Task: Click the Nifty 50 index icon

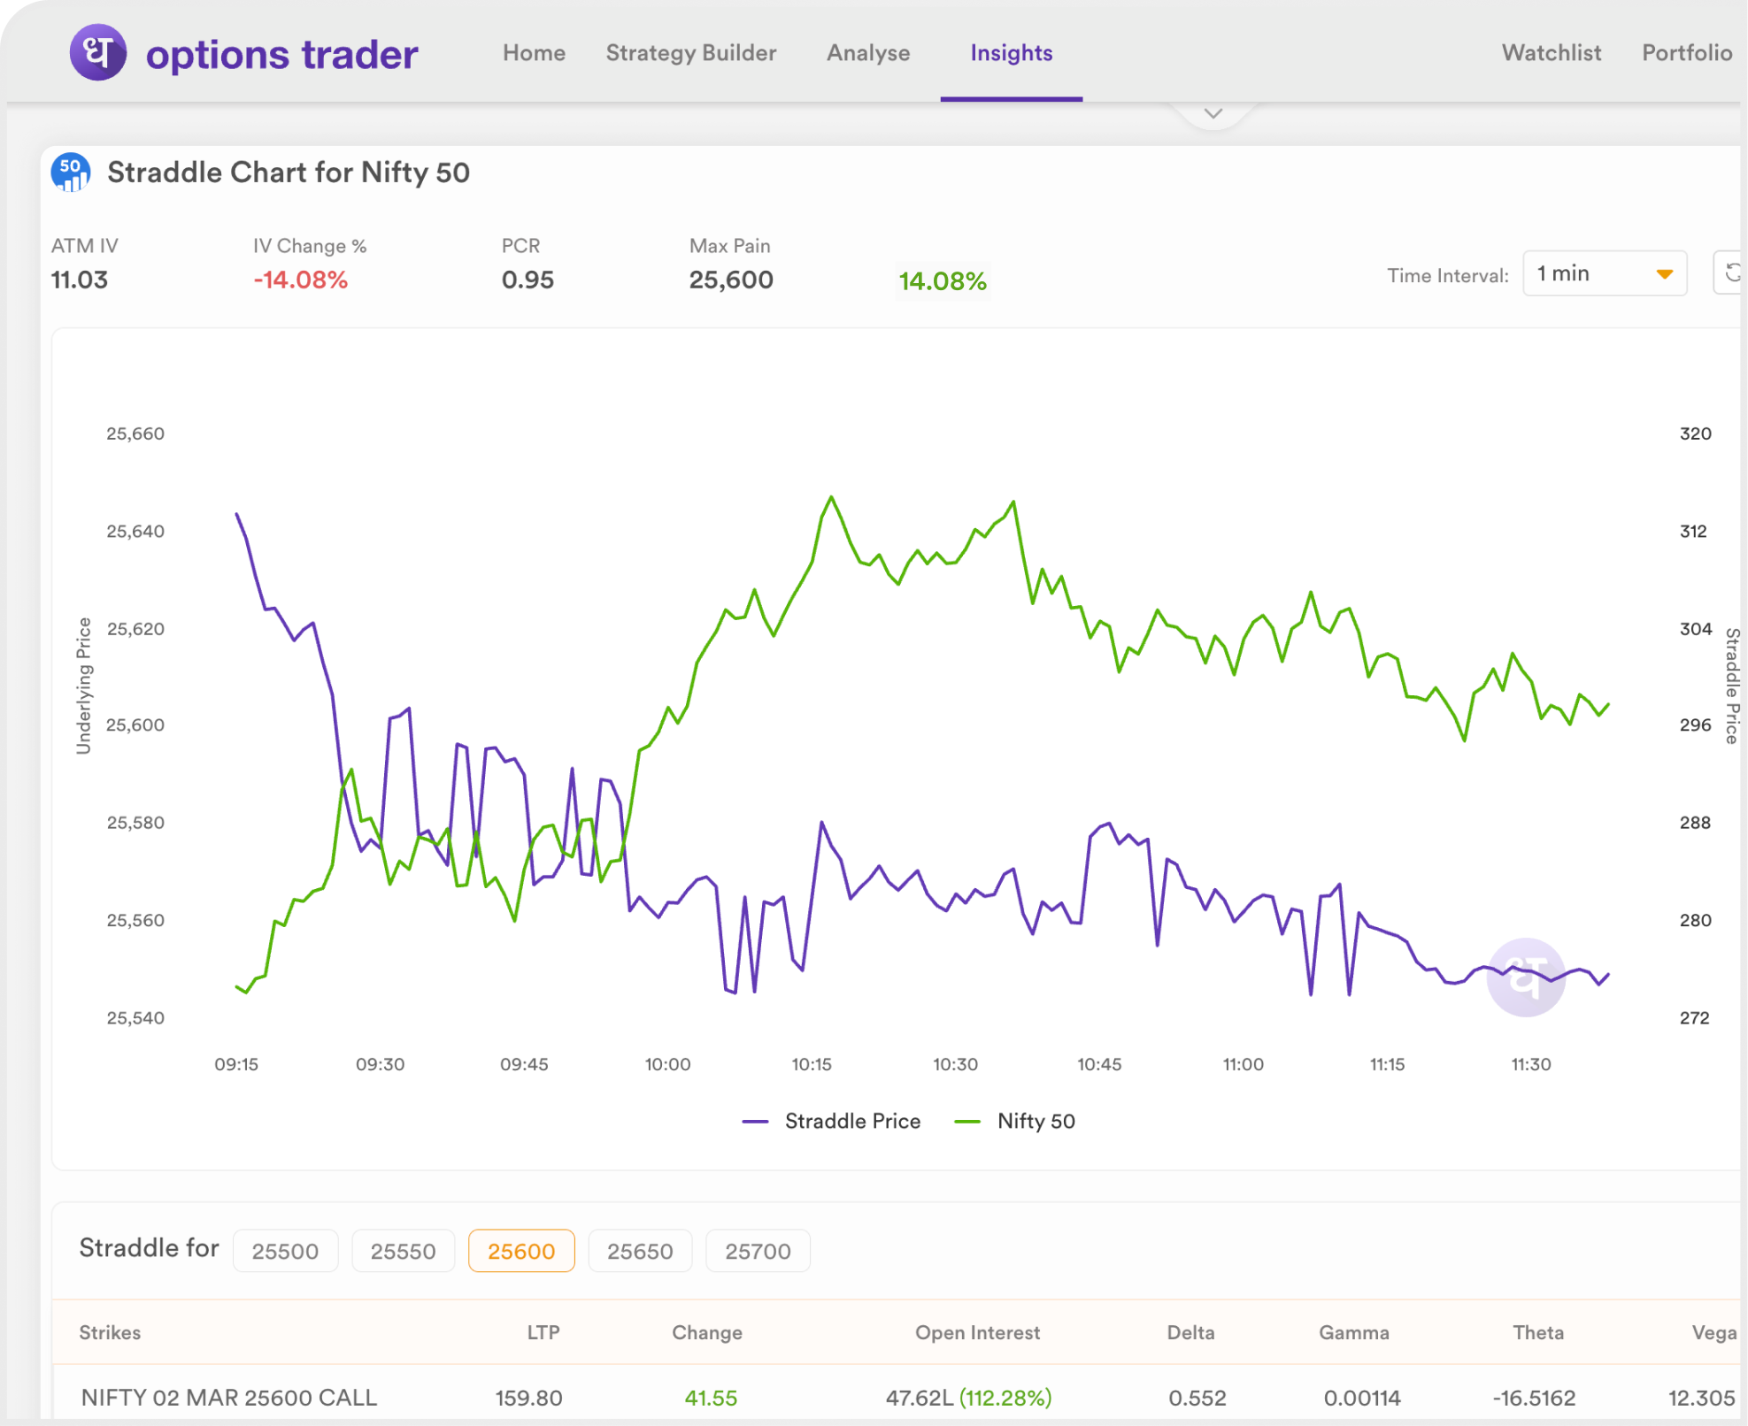Action: 71,172
